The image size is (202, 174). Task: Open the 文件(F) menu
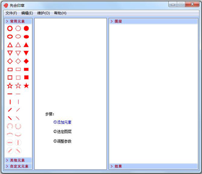[11, 13]
